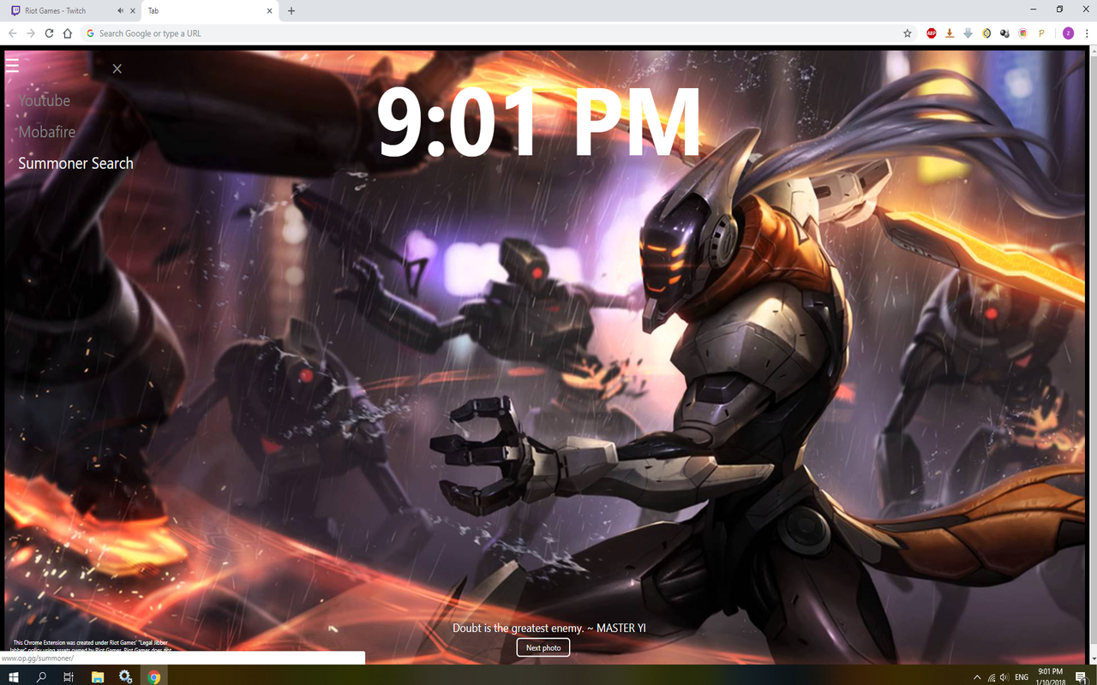Open the taskbar date and time
1097x685 pixels.
[1050, 676]
